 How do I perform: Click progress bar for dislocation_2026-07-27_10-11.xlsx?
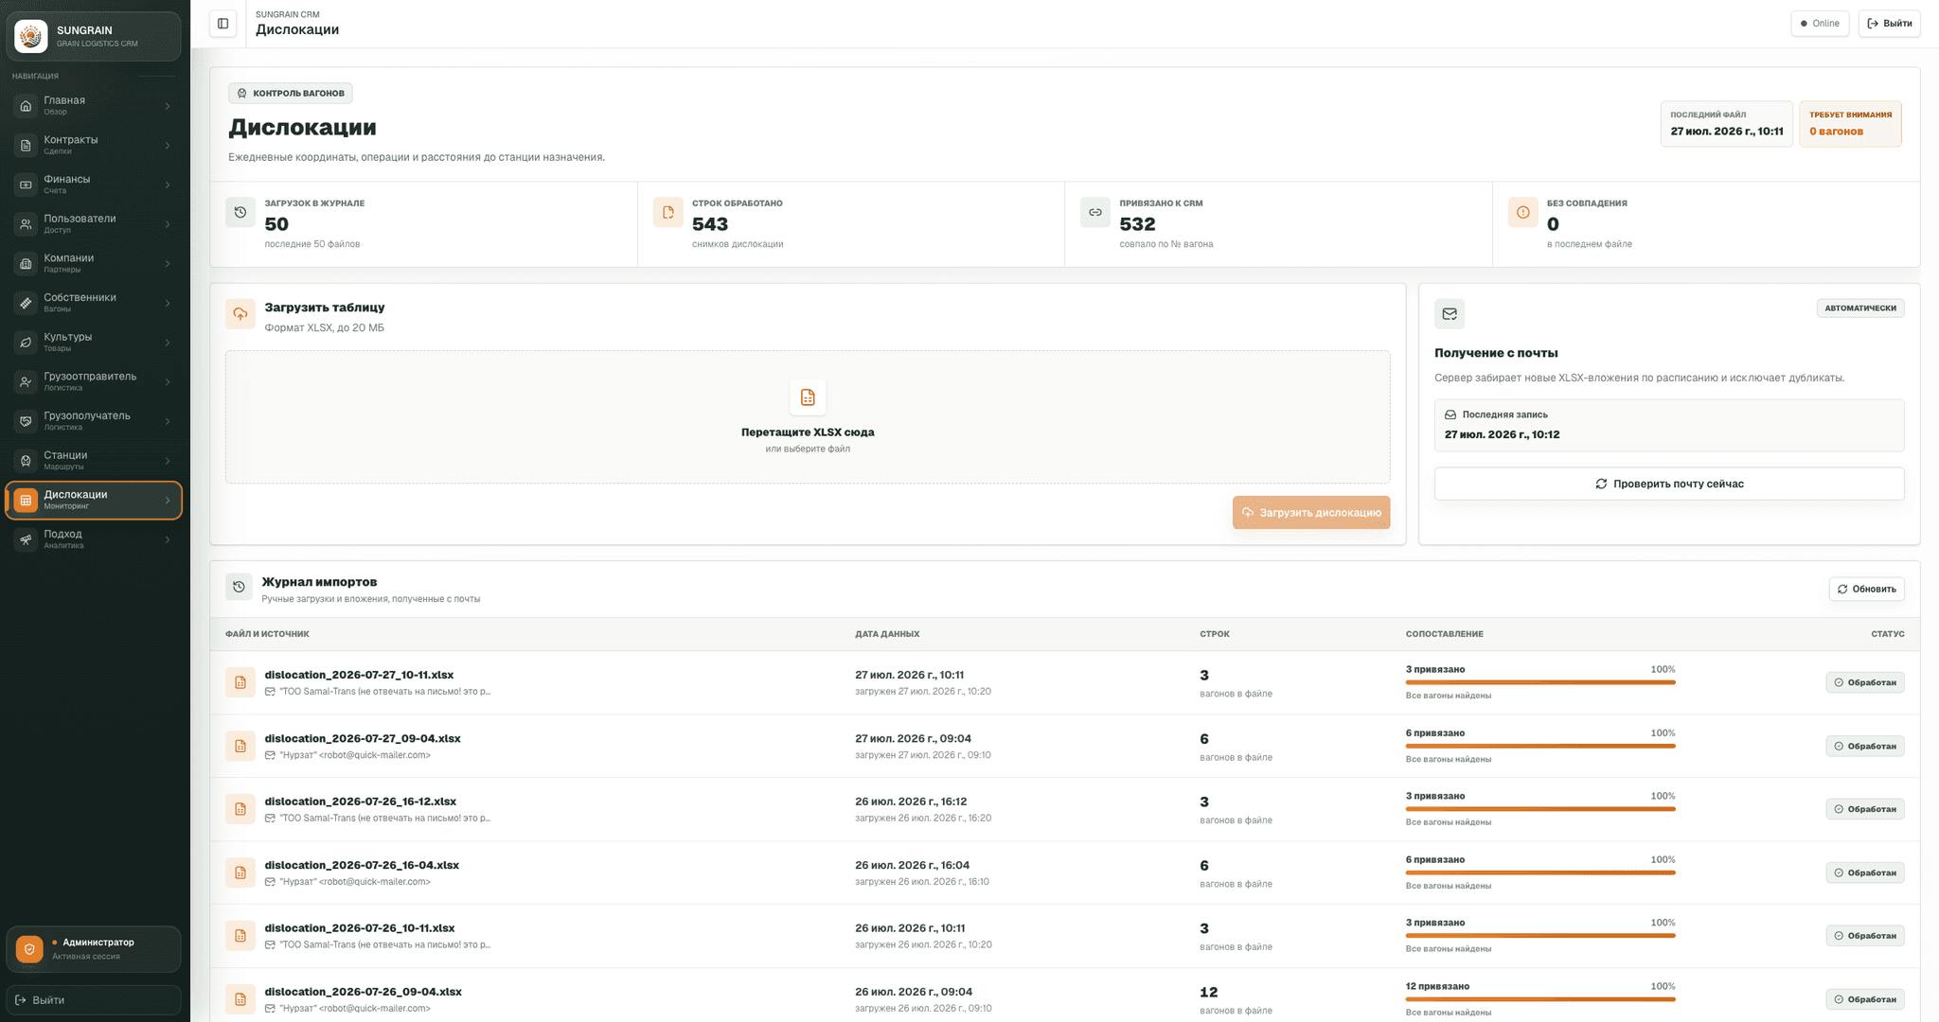(1540, 682)
